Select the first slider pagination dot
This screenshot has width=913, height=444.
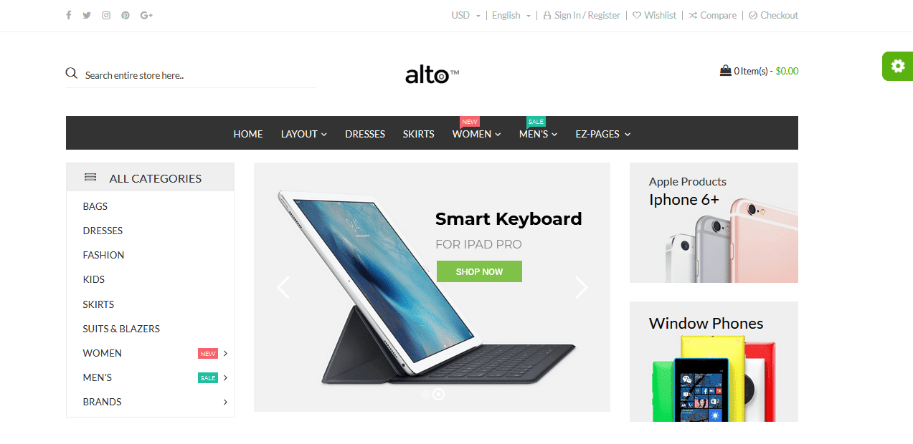tap(425, 394)
